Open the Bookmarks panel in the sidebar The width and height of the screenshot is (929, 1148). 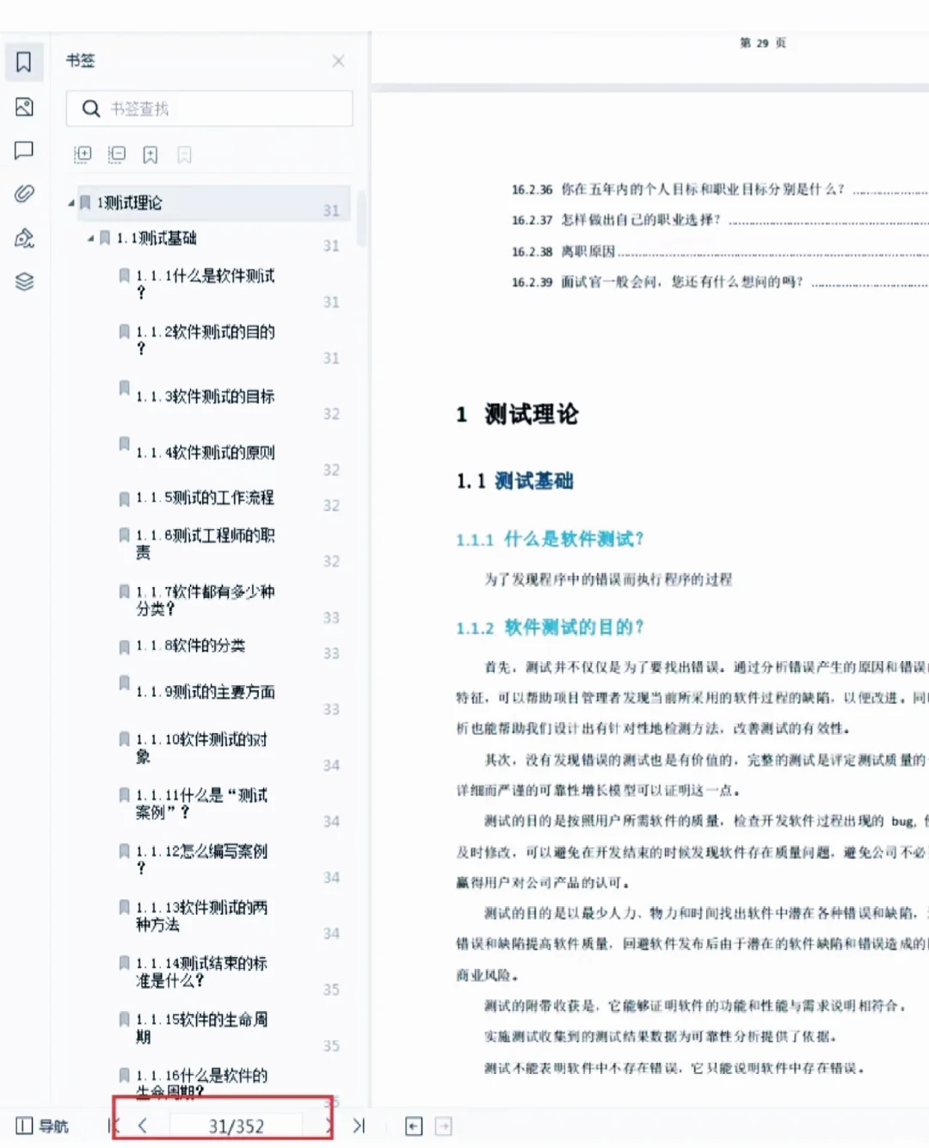24,61
